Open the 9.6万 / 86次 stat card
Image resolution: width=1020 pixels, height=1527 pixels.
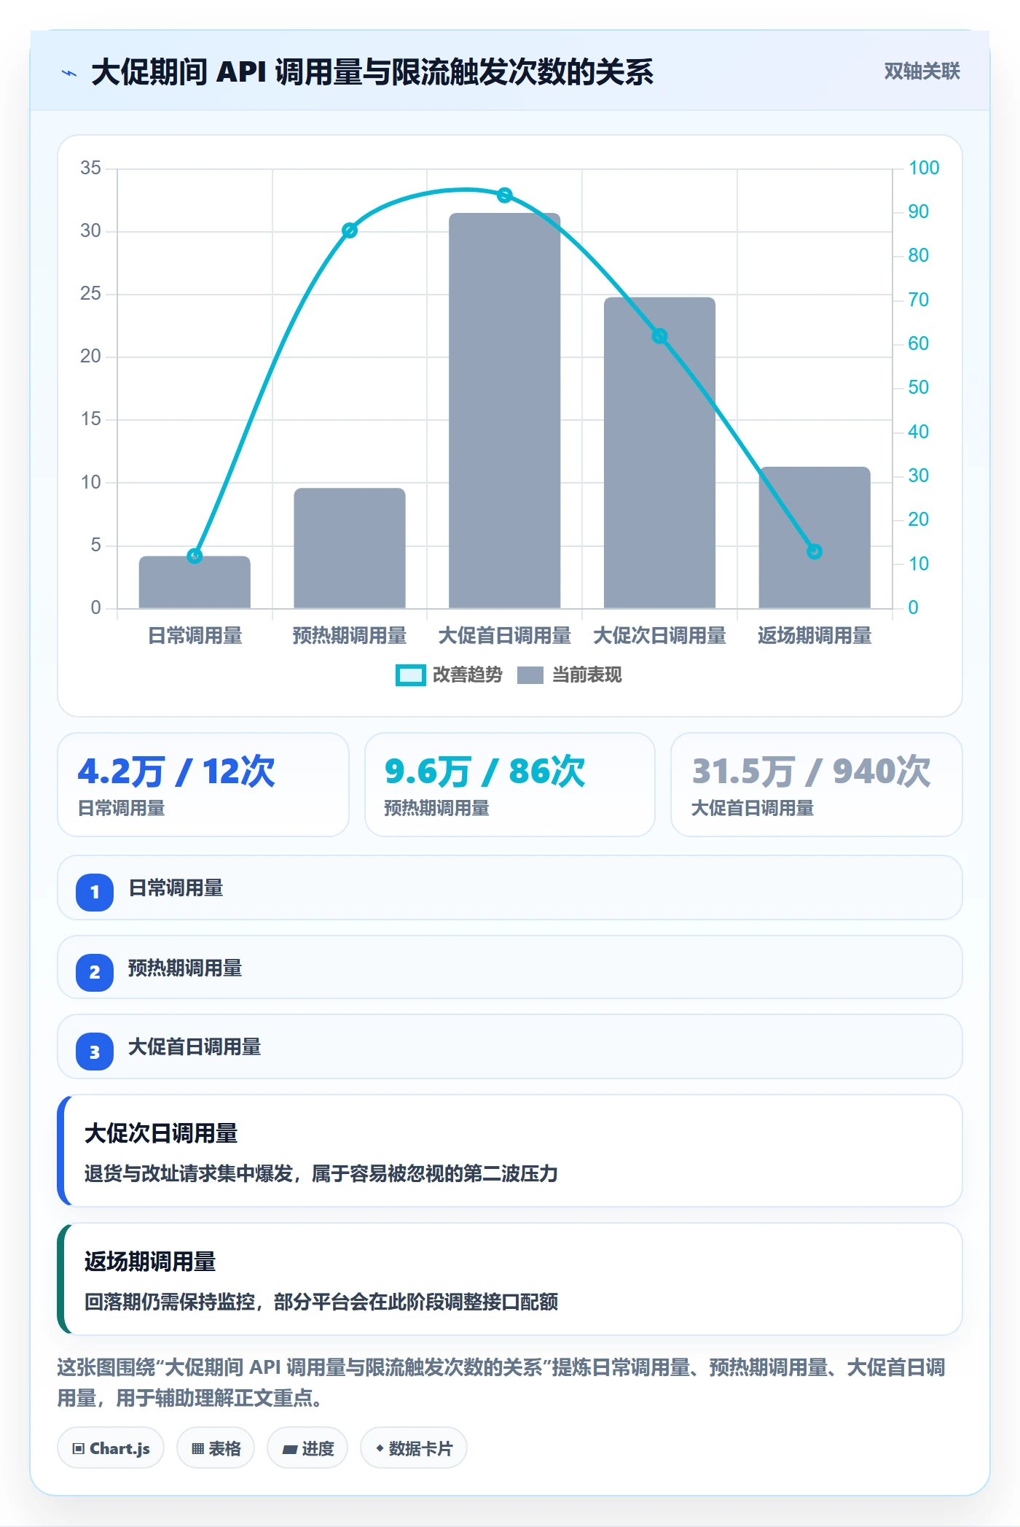pyautogui.click(x=510, y=785)
